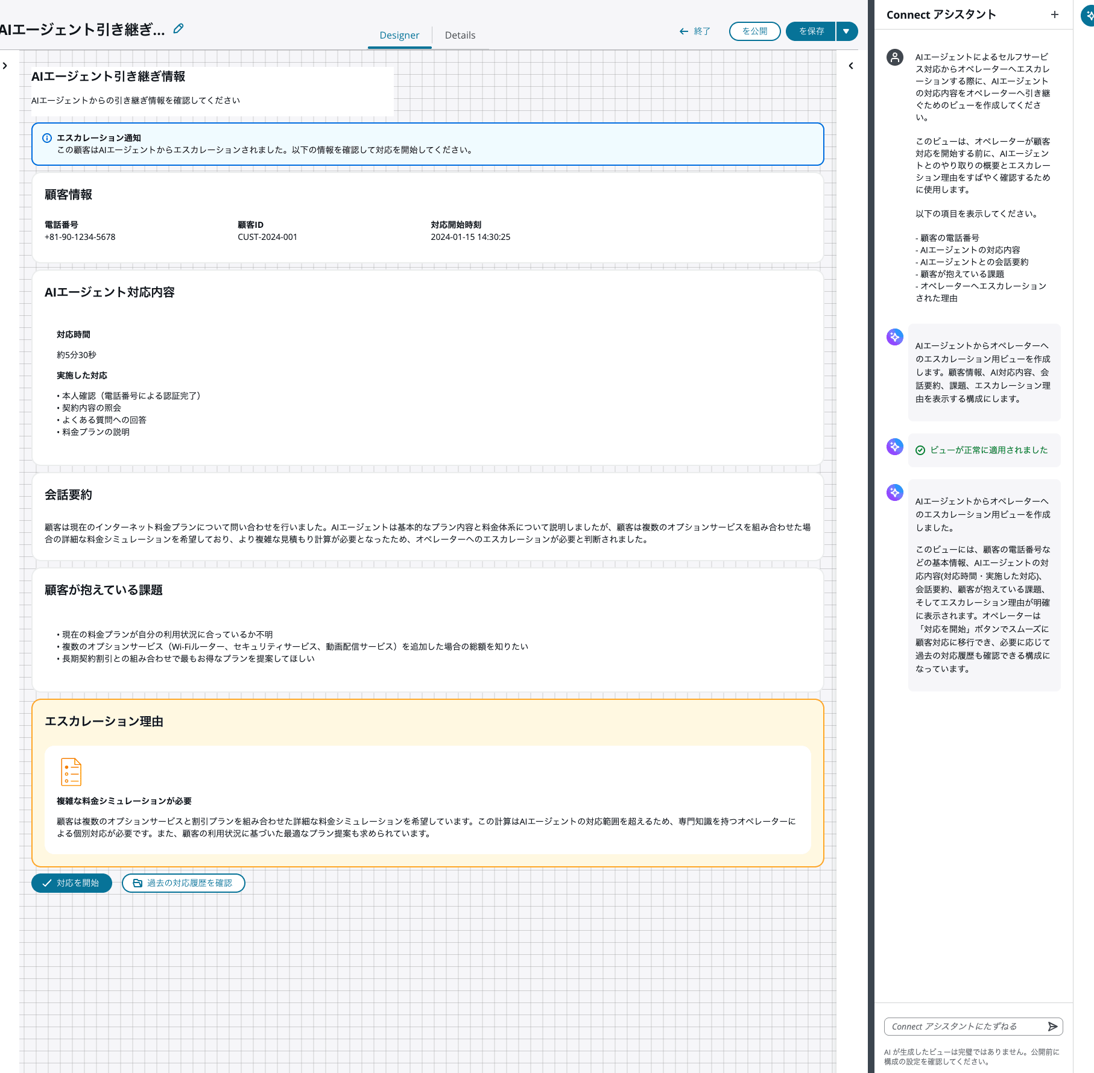The width and height of the screenshot is (1094, 1073).
Task: Switch to the Designer tab
Action: coord(399,35)
